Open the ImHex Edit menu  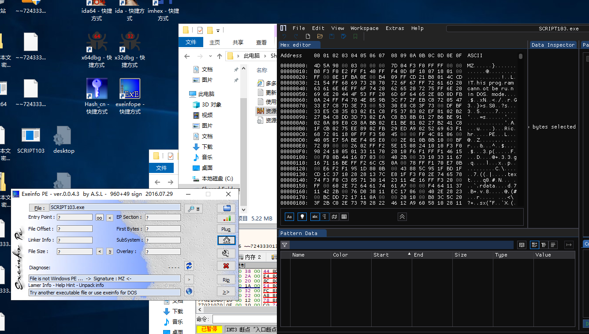point(318,28)
